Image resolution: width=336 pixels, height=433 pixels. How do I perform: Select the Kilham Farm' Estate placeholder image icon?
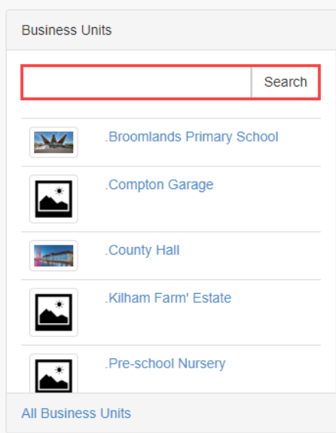coord(53,313)
